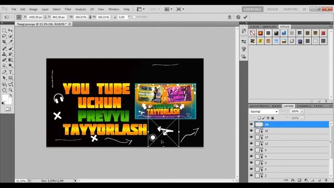
Task: Switch to the Adjustments tab
Action: (260, 106)
